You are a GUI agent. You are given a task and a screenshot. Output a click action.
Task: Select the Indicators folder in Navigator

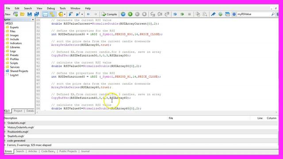tap(16, 43)
